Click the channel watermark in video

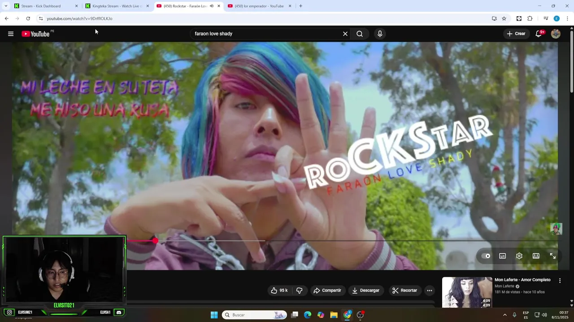(556, 229)
